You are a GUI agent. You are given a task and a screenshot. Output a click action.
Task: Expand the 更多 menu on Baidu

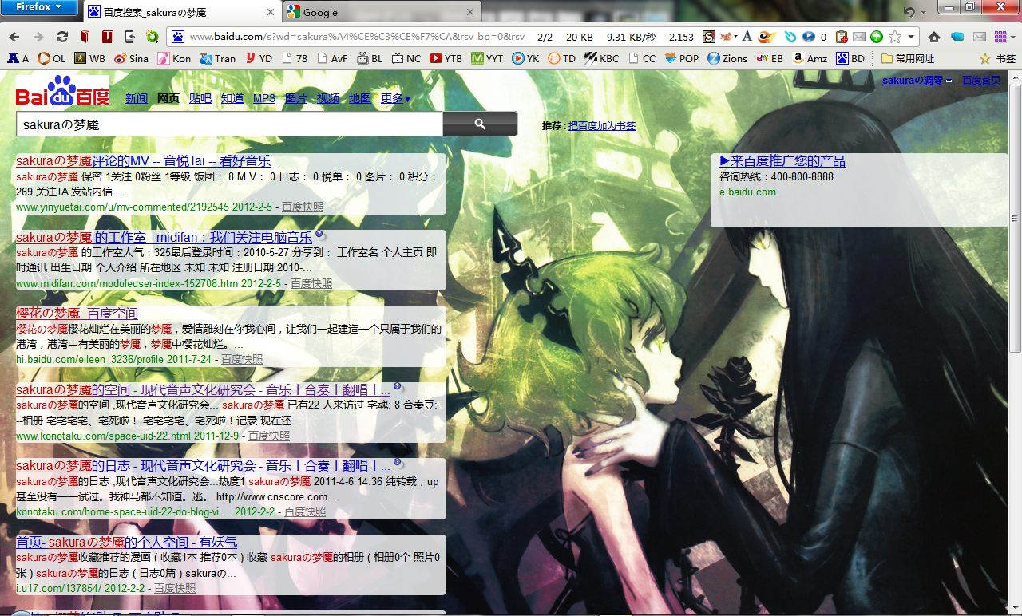pos(395,98)
